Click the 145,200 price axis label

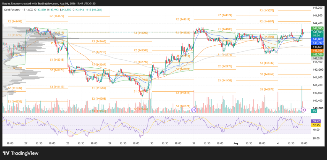(x=317, y=8)
